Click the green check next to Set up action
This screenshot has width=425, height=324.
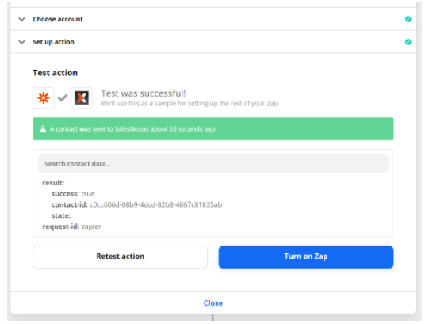(x=408, y=42)
